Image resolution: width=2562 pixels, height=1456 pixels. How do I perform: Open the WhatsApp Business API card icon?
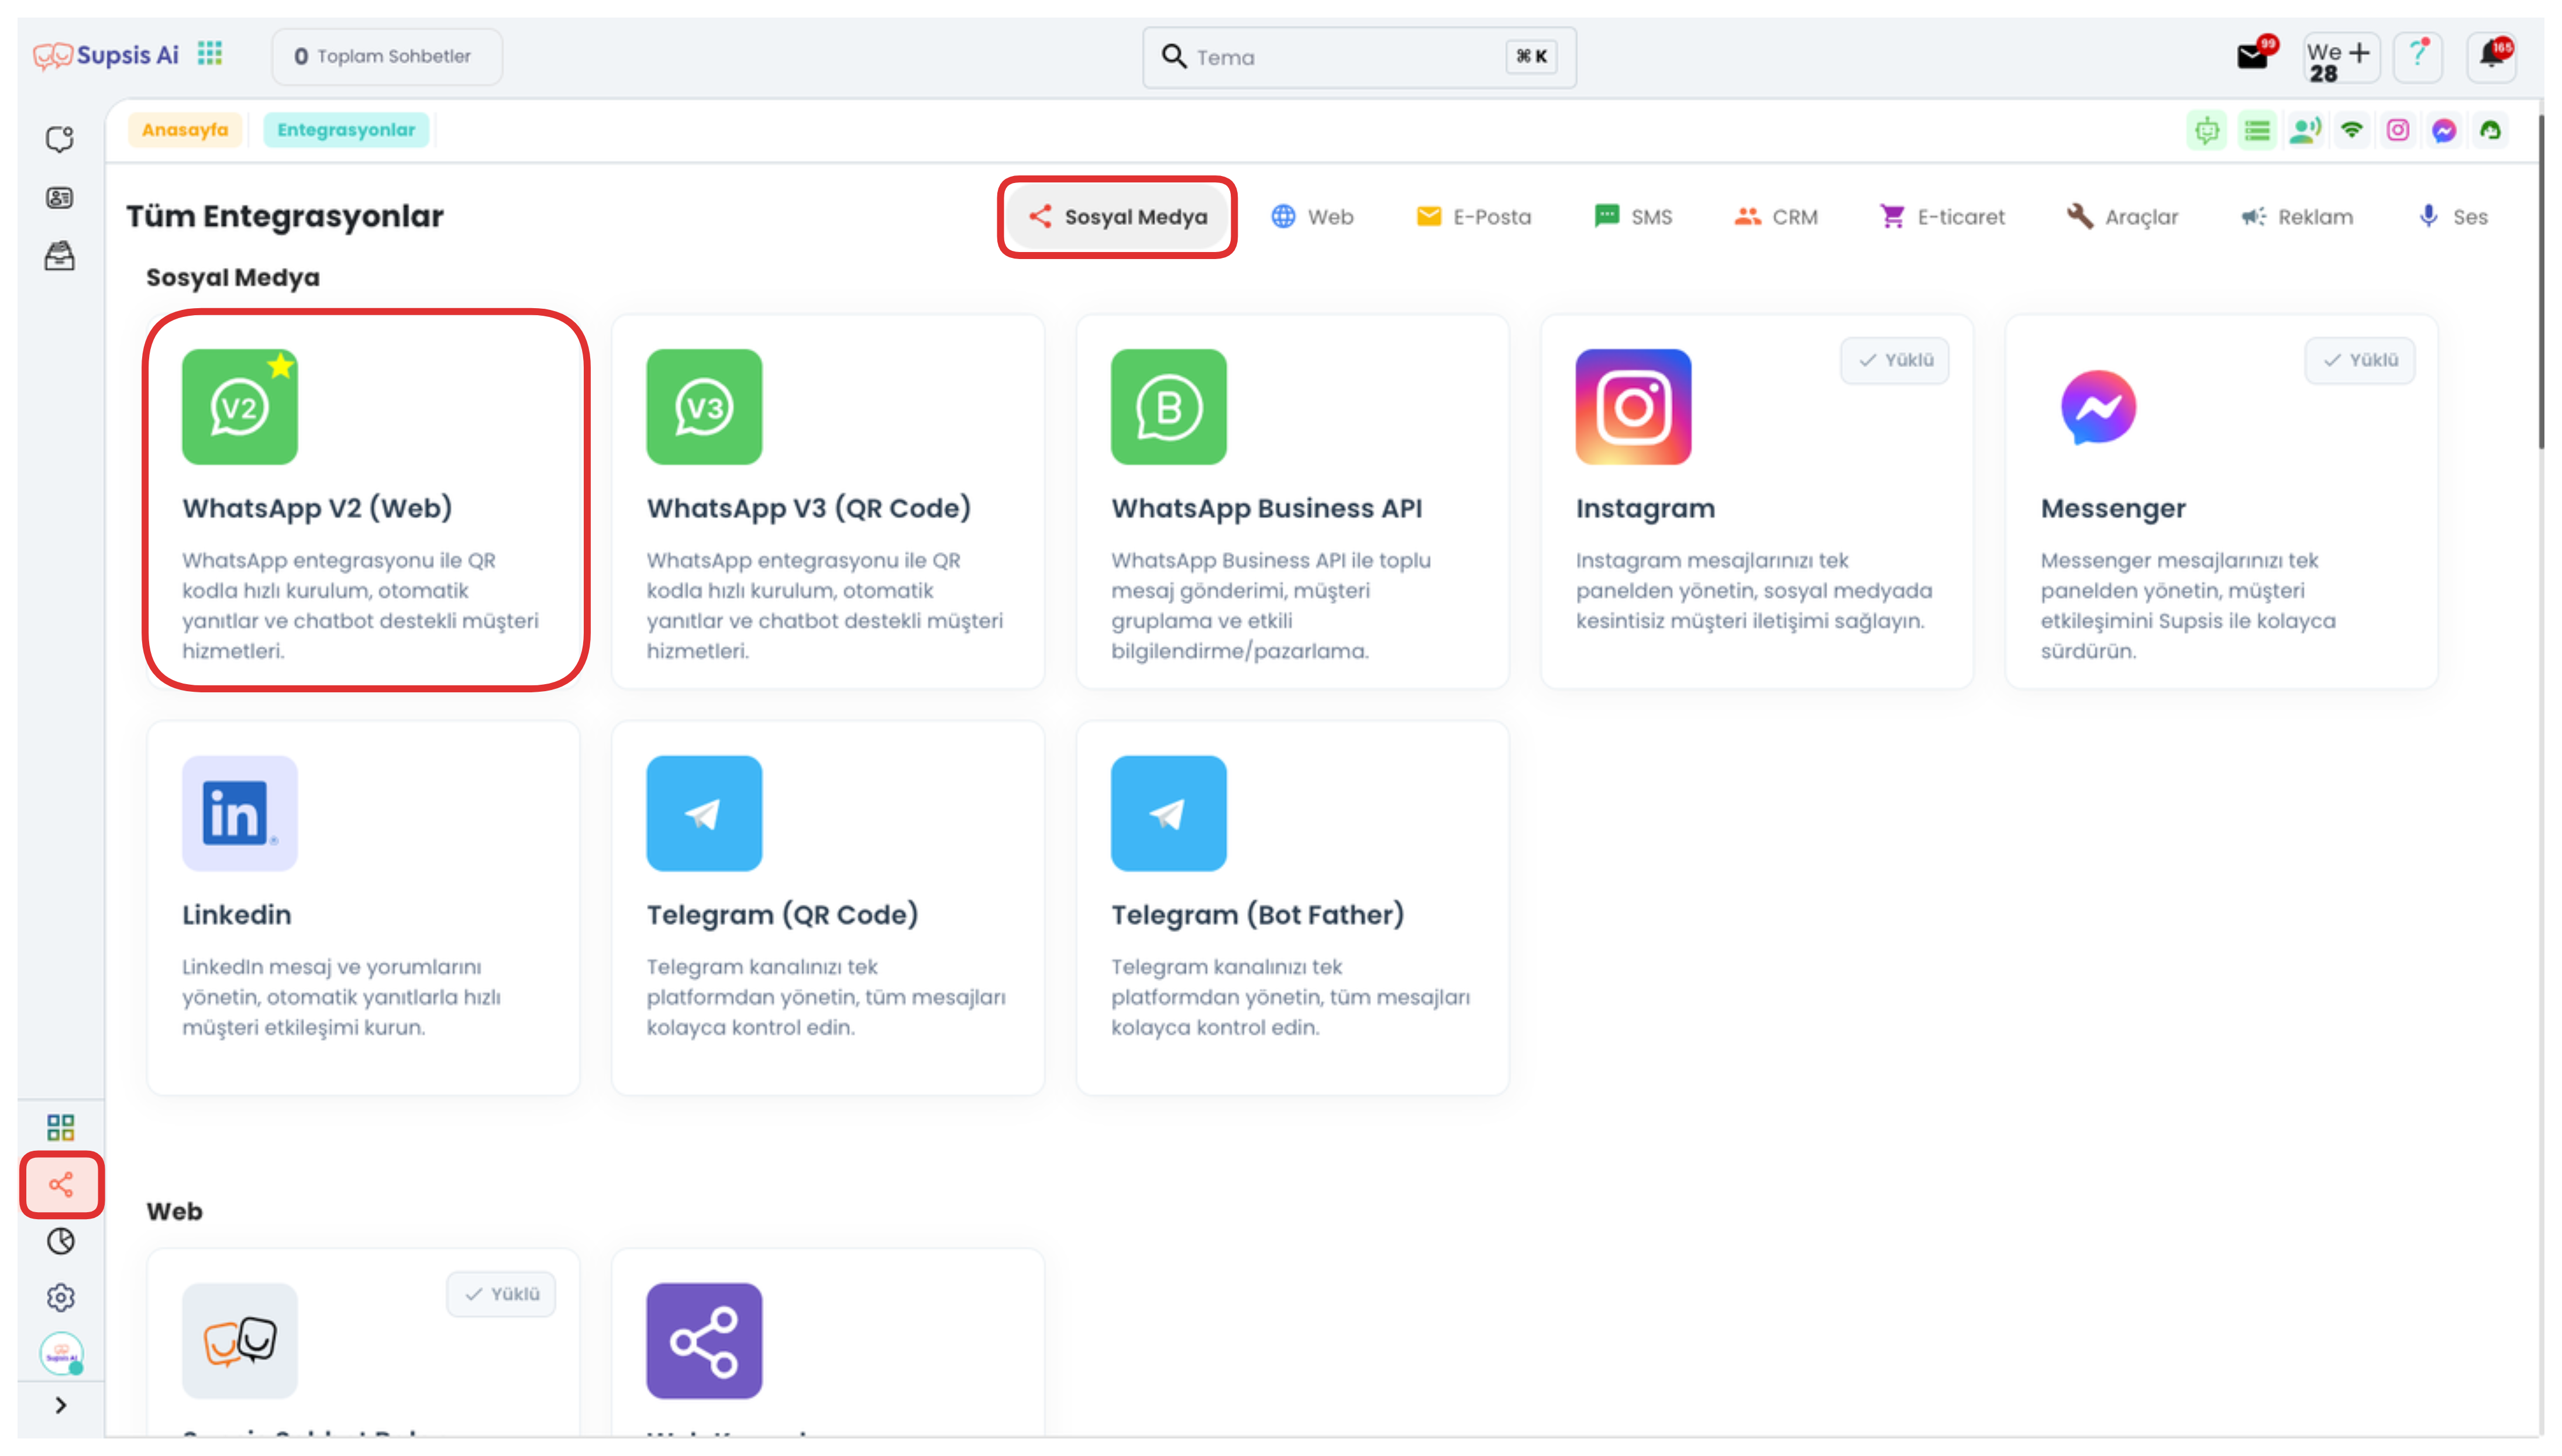click(1168, 406)
